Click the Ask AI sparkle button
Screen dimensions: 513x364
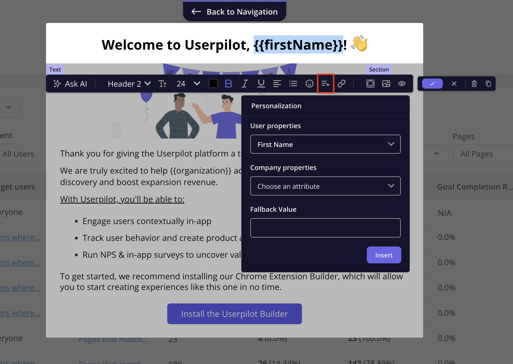coord(70,84)
